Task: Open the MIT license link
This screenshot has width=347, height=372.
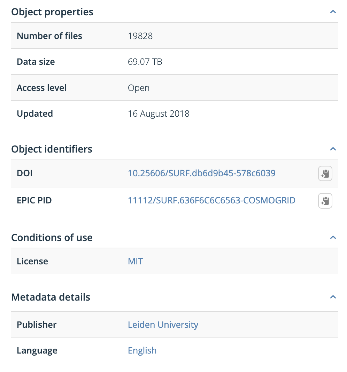Action: coord(135,261)
